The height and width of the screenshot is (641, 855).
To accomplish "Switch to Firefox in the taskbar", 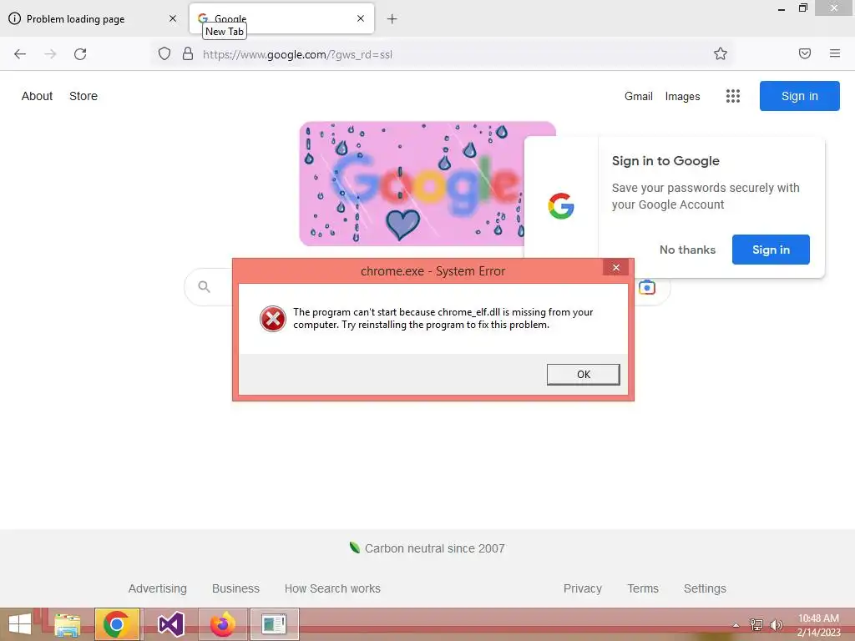I will click(223, 624).
